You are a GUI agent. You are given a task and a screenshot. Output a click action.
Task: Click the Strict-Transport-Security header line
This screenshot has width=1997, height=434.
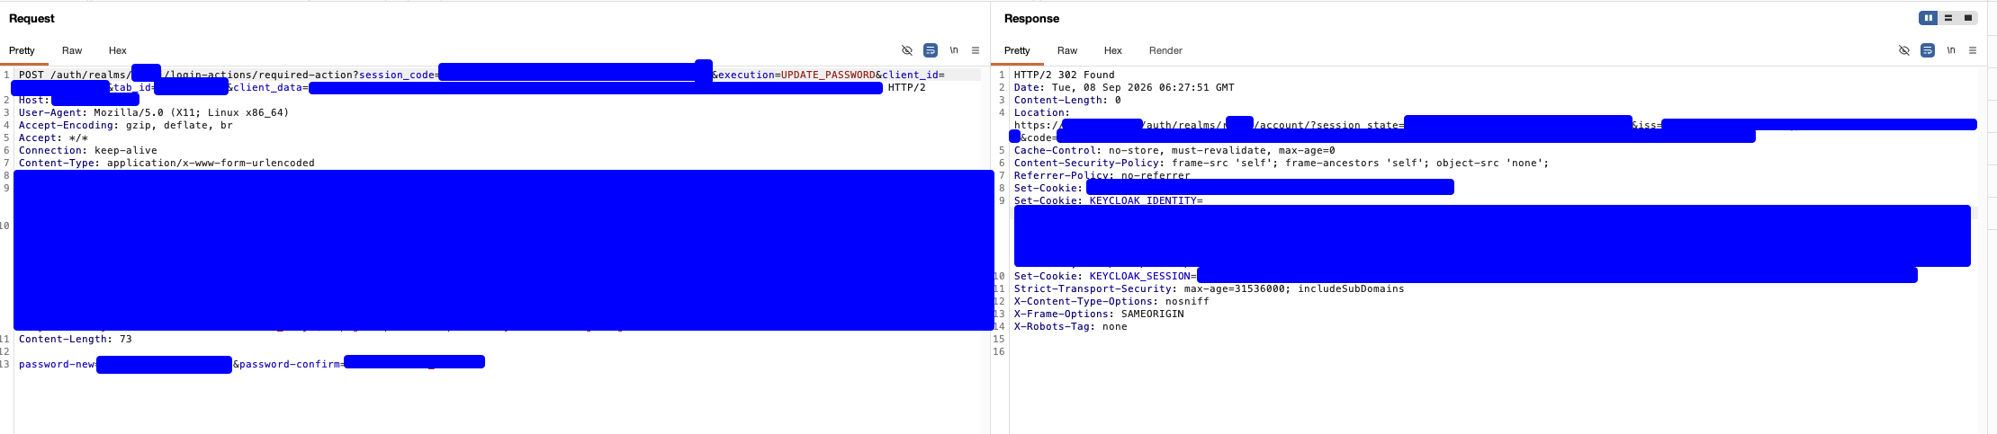click(x=1209, y=288)
